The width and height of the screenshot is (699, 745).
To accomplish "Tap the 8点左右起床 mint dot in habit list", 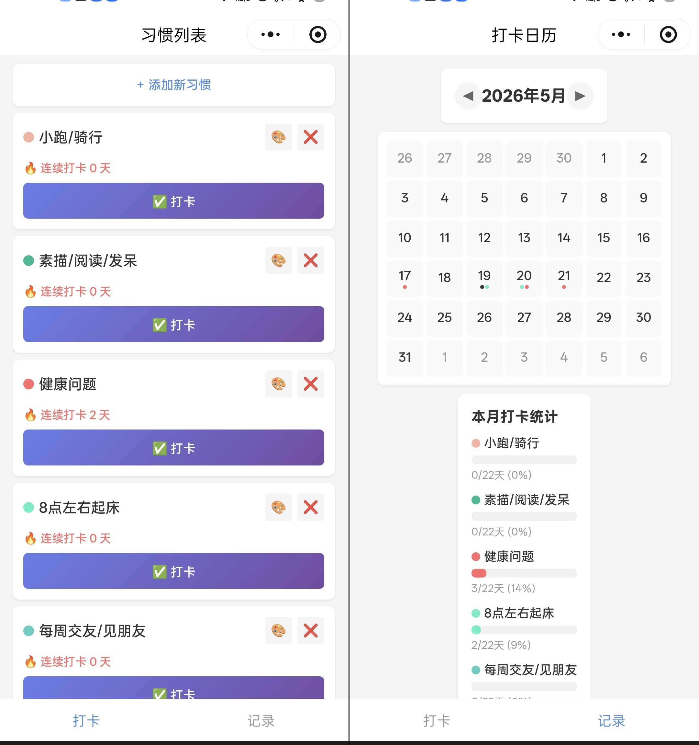I will coord(29,507).
